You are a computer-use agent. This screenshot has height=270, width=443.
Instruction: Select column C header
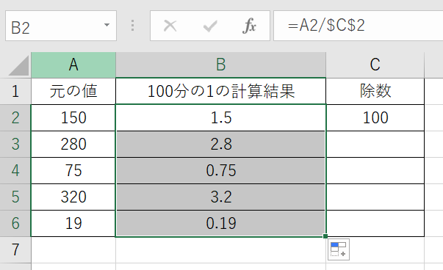click(375, 65)
